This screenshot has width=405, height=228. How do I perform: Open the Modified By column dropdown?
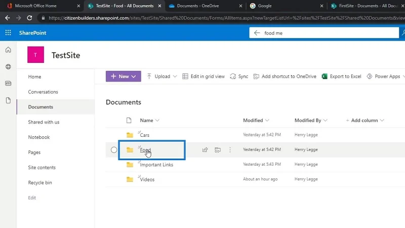tap(325, 120)
